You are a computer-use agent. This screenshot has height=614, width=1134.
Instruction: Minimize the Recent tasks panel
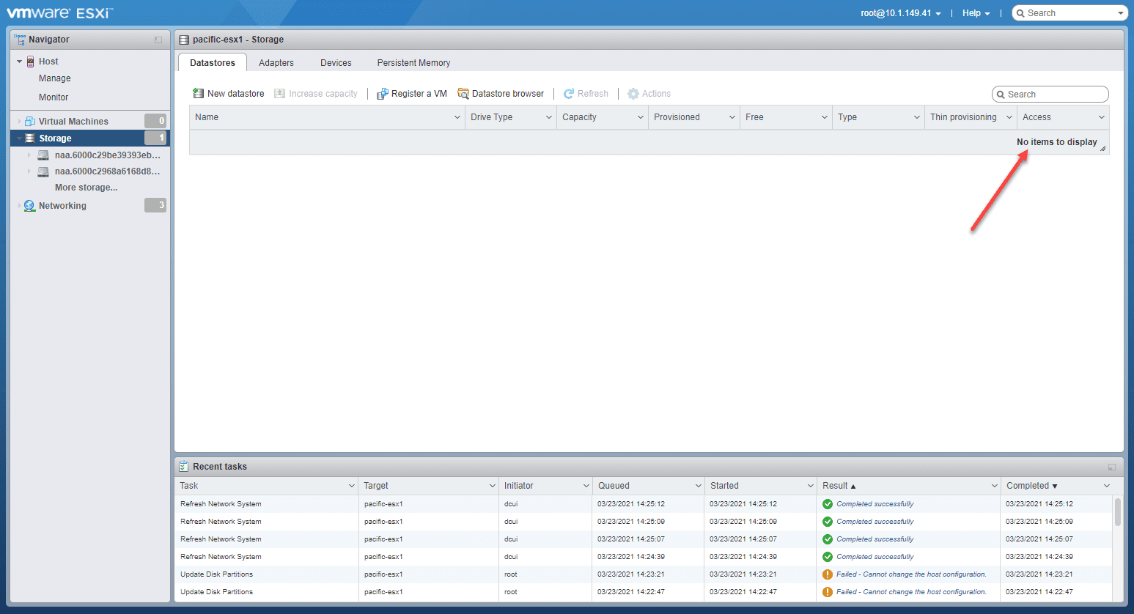pos(1112,467)
